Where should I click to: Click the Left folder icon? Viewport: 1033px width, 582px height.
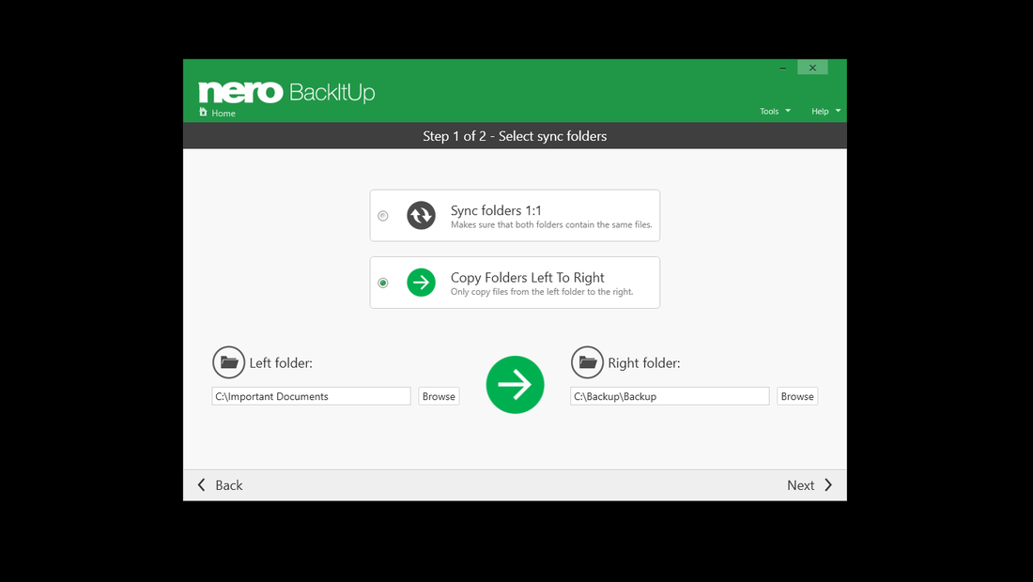coord(228,362)
